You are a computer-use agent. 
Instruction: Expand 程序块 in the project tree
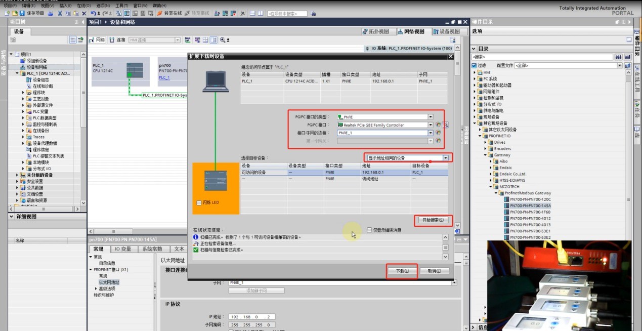click(23, 93)
